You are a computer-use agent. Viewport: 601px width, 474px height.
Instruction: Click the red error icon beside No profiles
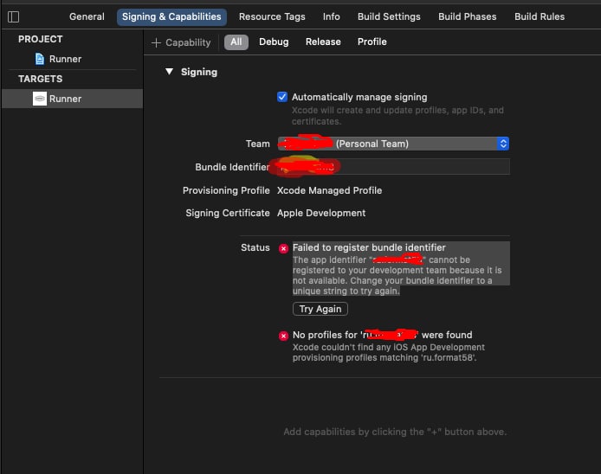283,336
